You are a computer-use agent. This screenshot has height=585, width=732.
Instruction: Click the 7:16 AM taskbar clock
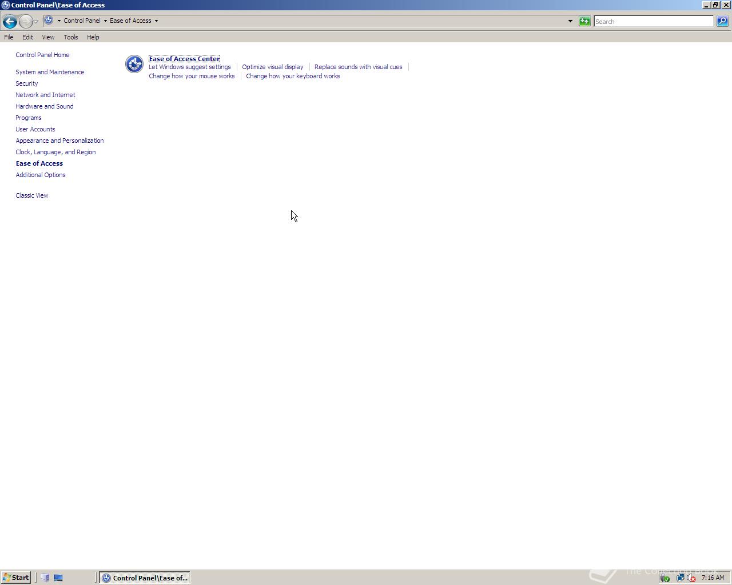click(x=713, y=578)
